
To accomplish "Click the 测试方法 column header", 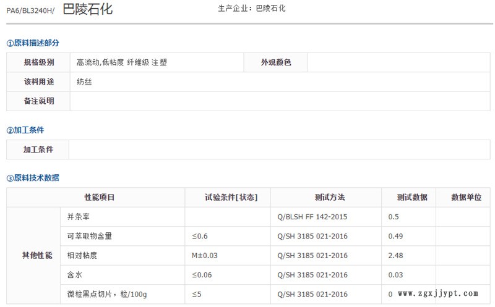I will [x=330, y=198].
